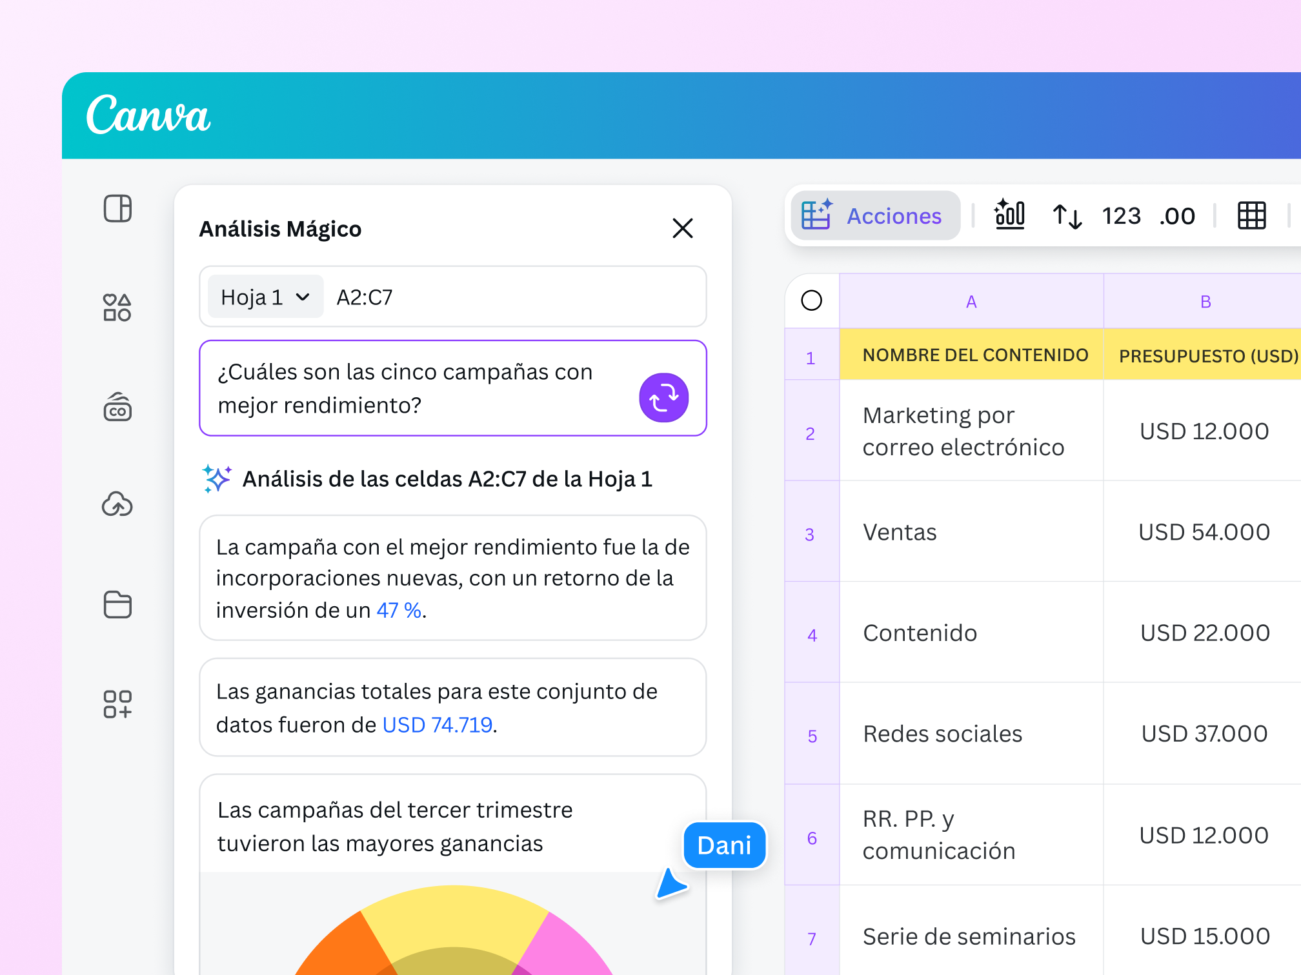Click the sparkle icon next to the analysis heading
The height and width of the screenshot is (975, 1301).
[217, 478]
